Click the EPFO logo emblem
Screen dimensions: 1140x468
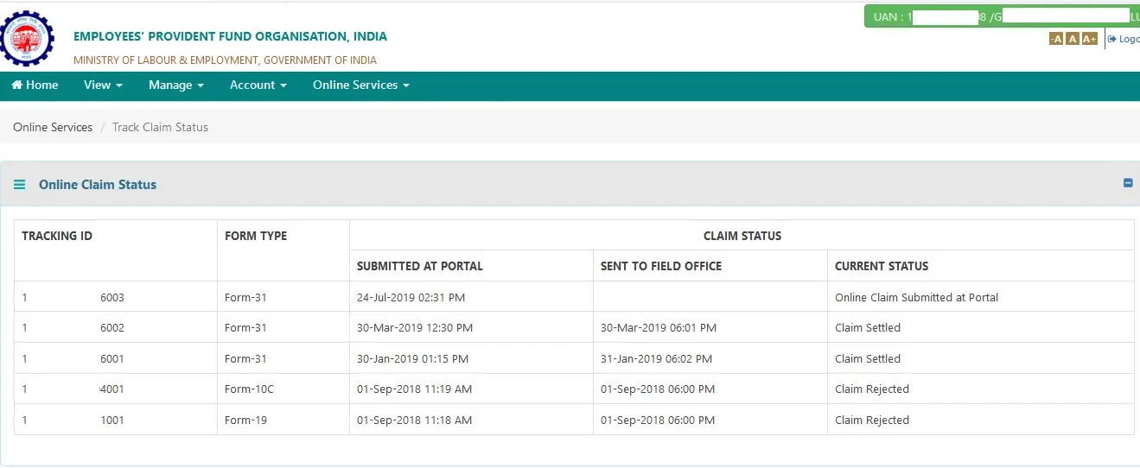pos(26,38)
